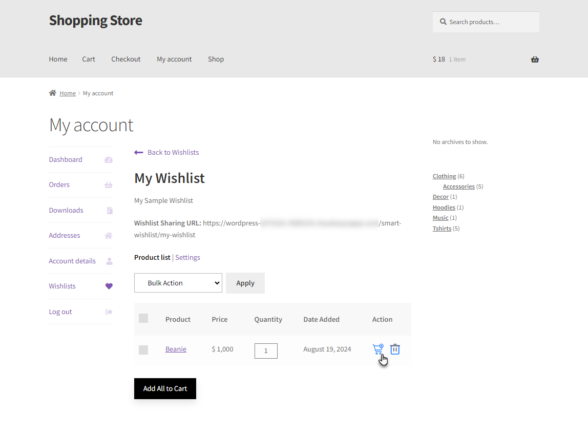Screen dimensions: 588x434
Task: Open Cart from the navigation menu
Action: click(x=89, y=59)
